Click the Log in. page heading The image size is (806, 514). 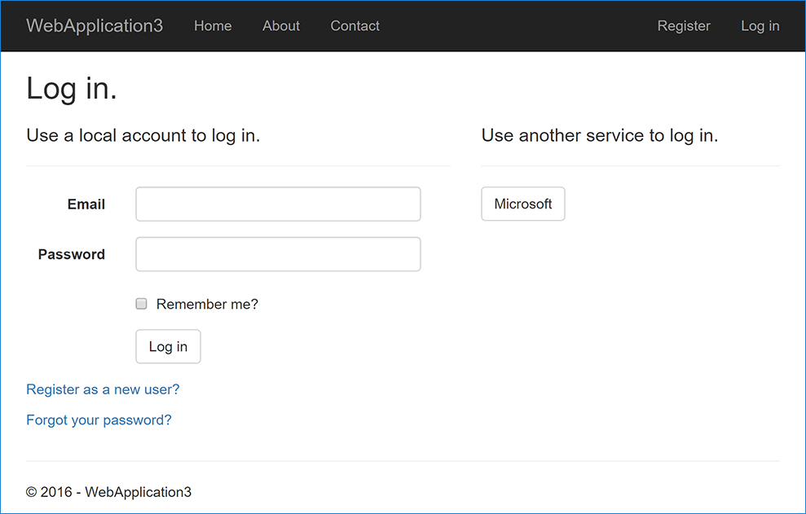pyautogui.click(x=71, y=88)
